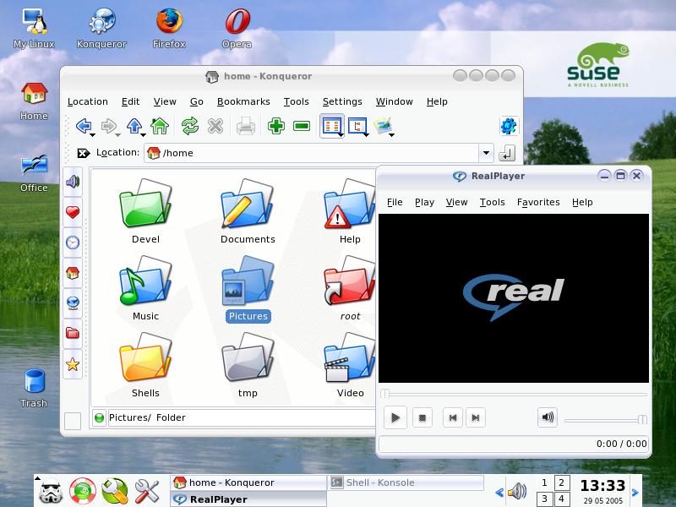Open the sidebar bookmarks heart tab
The width and height of the screenshot is (676, 507).
[x=73, y=212]
